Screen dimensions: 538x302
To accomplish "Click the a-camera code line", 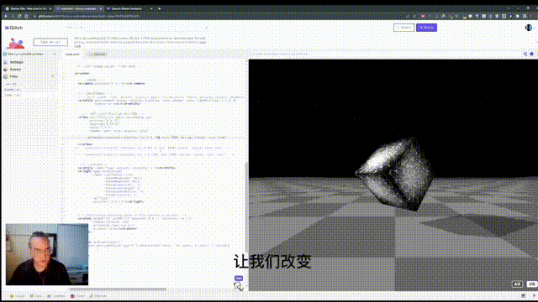I will click(112, 84).
